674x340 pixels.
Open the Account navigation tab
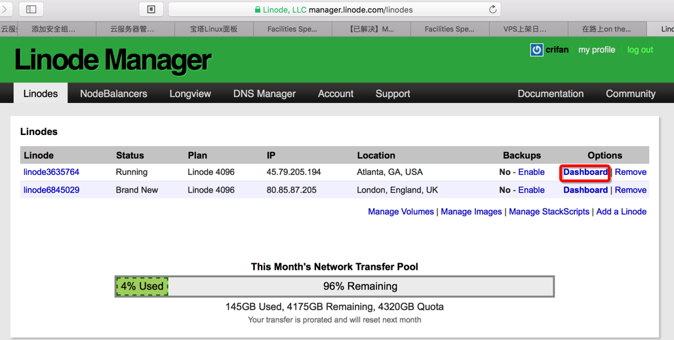pyautogui.click(x=336, y=94)
